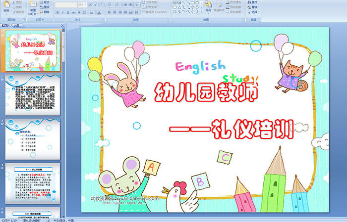Switch to the Slides (幻灯片) pane tab
Viewport: 347px width, 222px height.
point(6,26)
